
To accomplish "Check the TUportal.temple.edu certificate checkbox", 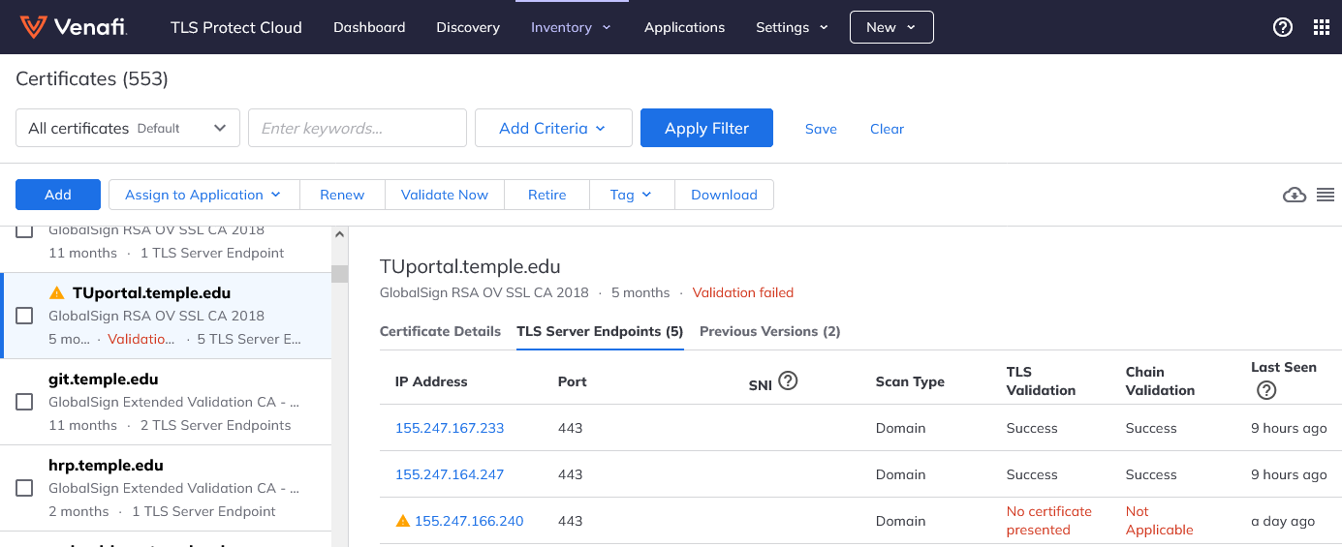I will (25, 316).
